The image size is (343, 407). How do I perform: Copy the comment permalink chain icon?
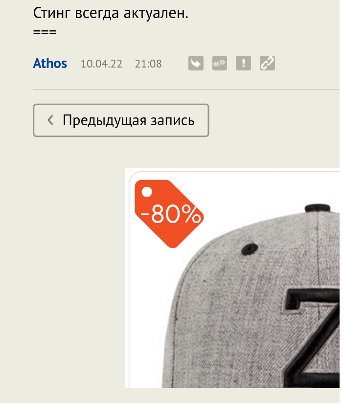(267, 63)
